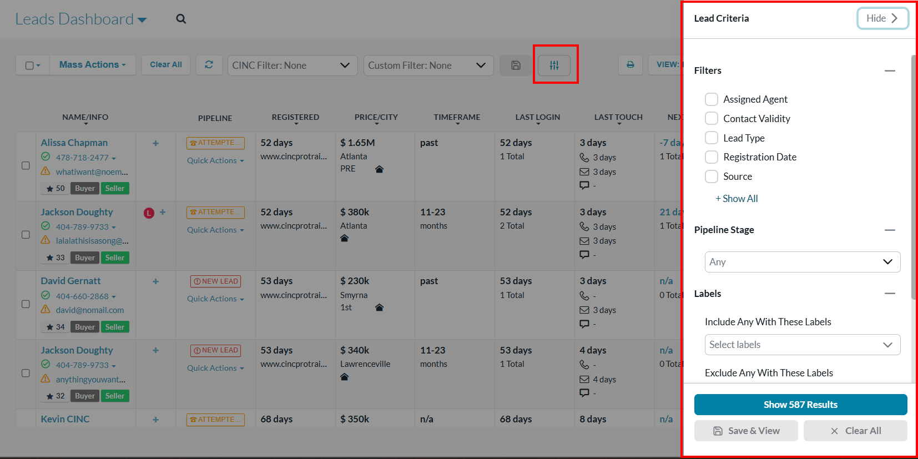Click house icon under Smyrna 1st
This screenshot has width=918, height=459.
tap(380, 307)
